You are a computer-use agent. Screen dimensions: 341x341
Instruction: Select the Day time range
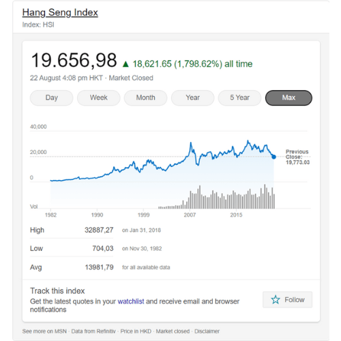coord(52,98)
